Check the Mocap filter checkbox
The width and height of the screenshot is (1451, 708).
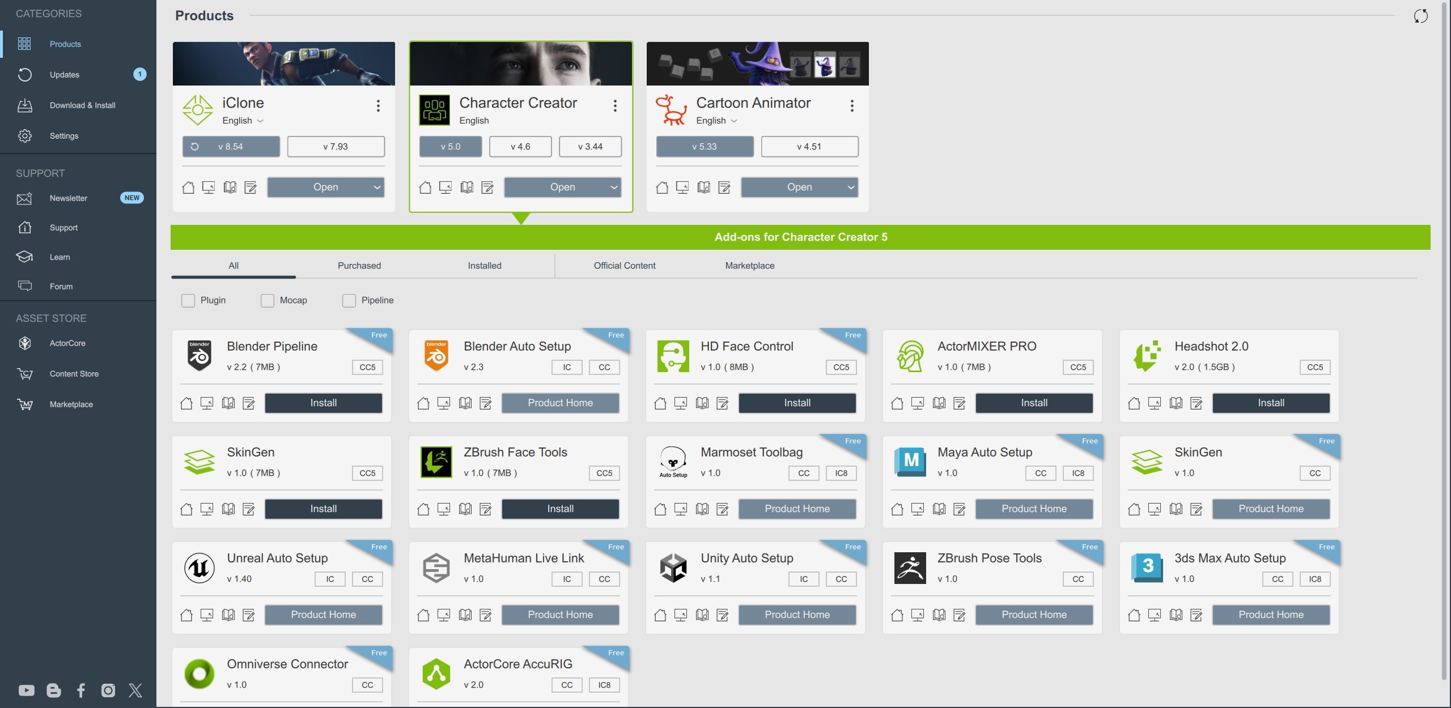pos(268,300)
